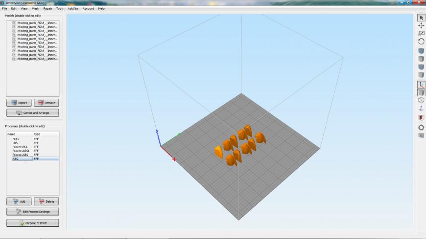Select the ProcessABS process row
Image resolution: width=426 pixels, height=239 pixels.
coord(33,155)
